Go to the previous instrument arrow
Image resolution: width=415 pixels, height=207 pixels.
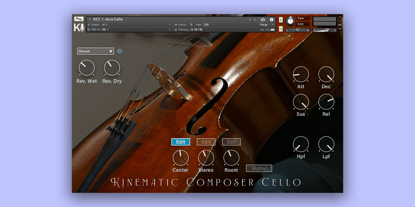(x=249, y=19)
